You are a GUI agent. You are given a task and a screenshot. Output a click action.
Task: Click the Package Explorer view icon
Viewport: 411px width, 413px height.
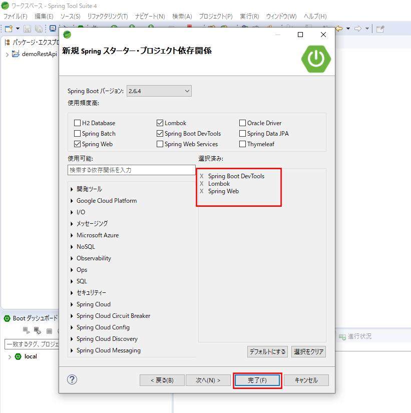click(x=8, y=42)
